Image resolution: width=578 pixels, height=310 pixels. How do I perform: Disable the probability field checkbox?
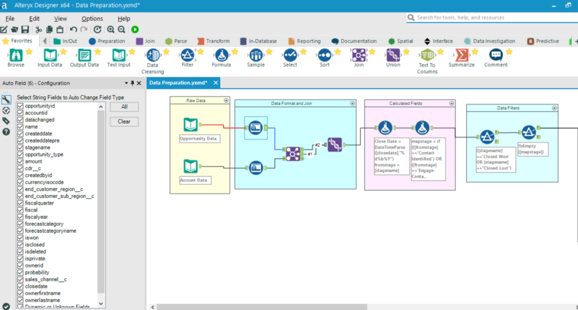[x=20, y=272]
